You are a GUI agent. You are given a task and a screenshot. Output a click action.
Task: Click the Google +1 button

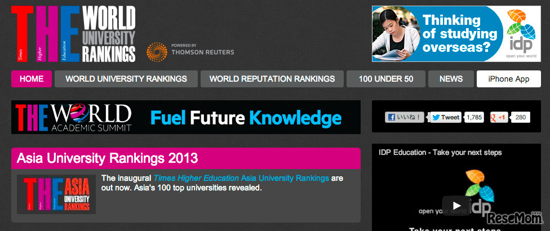pyautogui.click(x=499, y=117)
